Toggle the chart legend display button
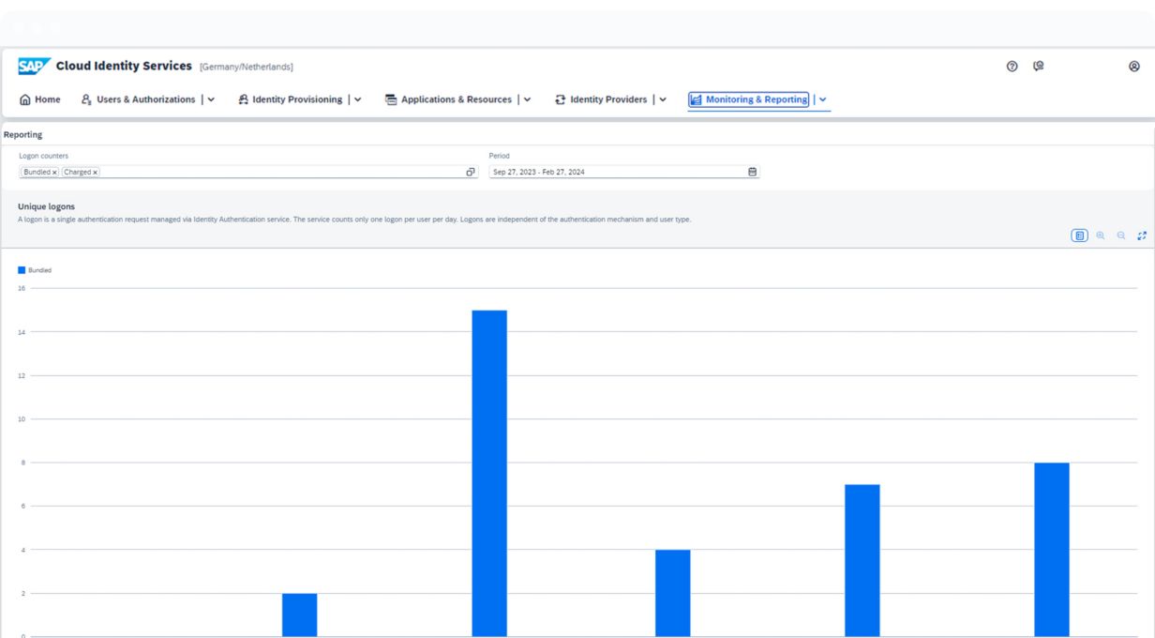Image resolution: width=1155 pixels, height=638 pixels. click(1080, 235)
